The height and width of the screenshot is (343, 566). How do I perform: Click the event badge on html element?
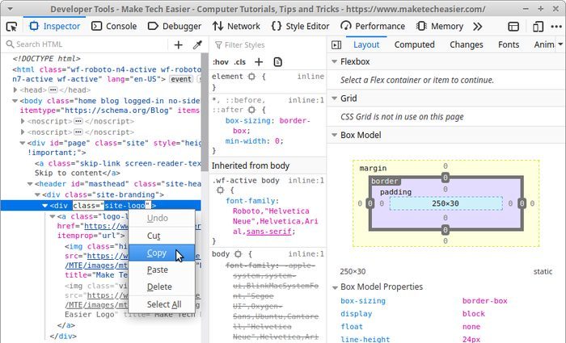click(181, 79)
